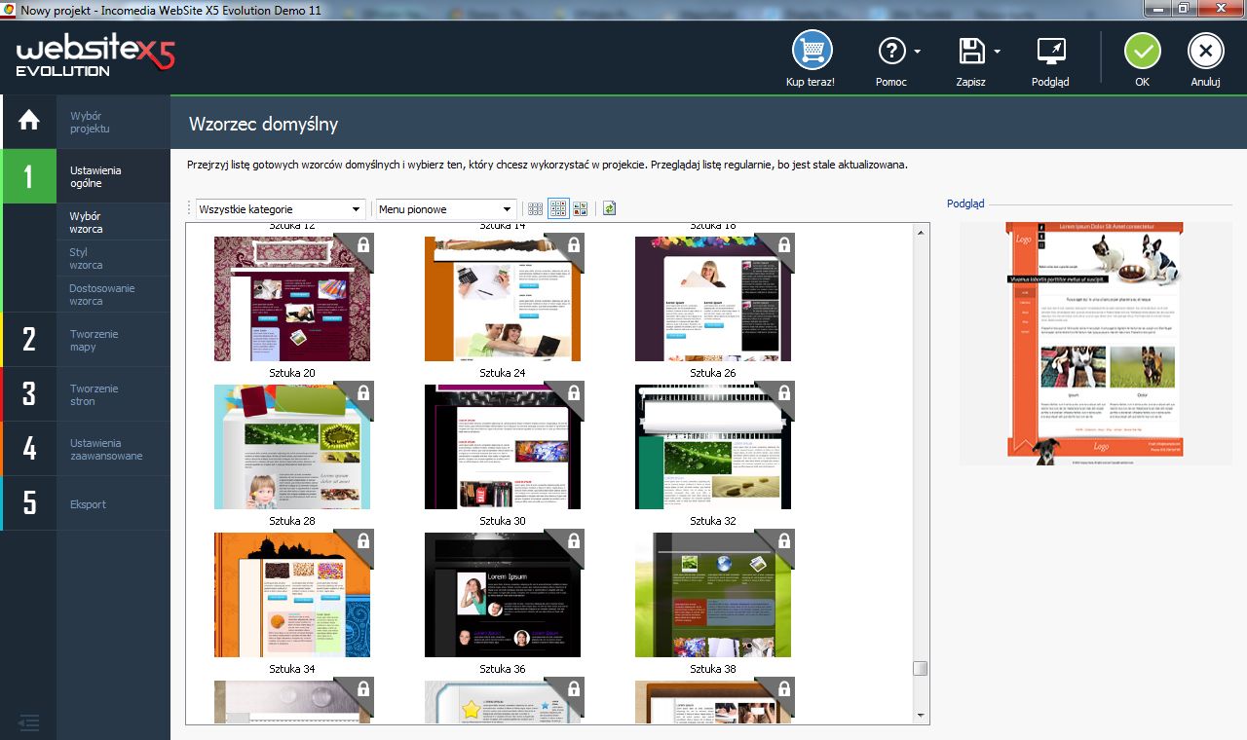The image size is (1247, 740).
Task: Click the refresh template list icon
Action: click(609, 208)
